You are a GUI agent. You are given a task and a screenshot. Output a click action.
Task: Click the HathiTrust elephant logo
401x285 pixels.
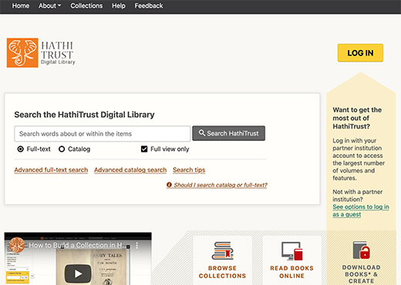[x=22, y=52]
